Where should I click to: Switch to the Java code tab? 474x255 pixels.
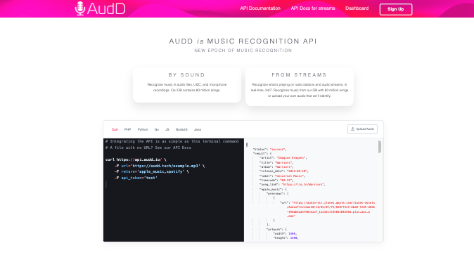pyautogui.click(x=198, y=129)
